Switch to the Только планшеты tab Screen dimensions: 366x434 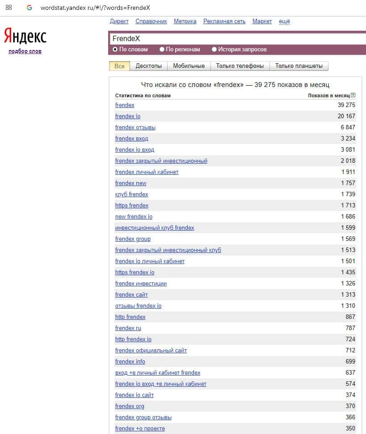coord(299,66)
